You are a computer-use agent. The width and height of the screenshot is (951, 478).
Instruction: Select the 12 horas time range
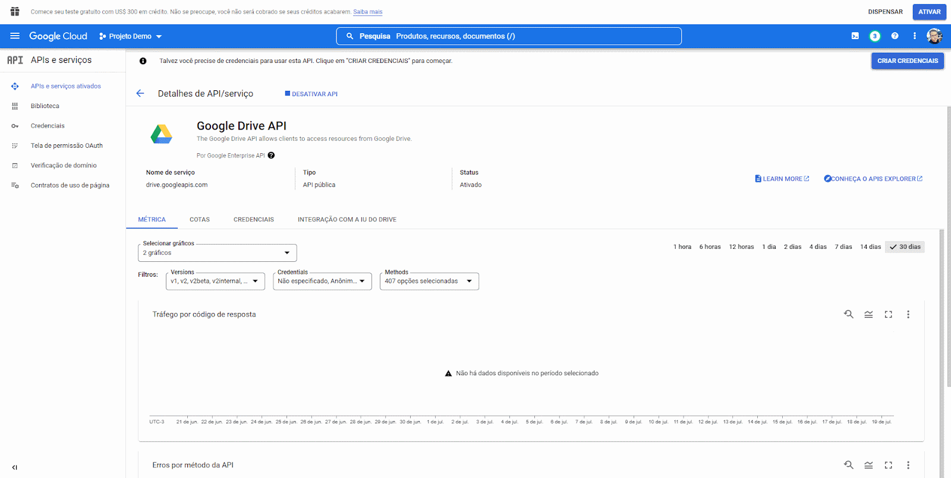[x=741, y=247]
